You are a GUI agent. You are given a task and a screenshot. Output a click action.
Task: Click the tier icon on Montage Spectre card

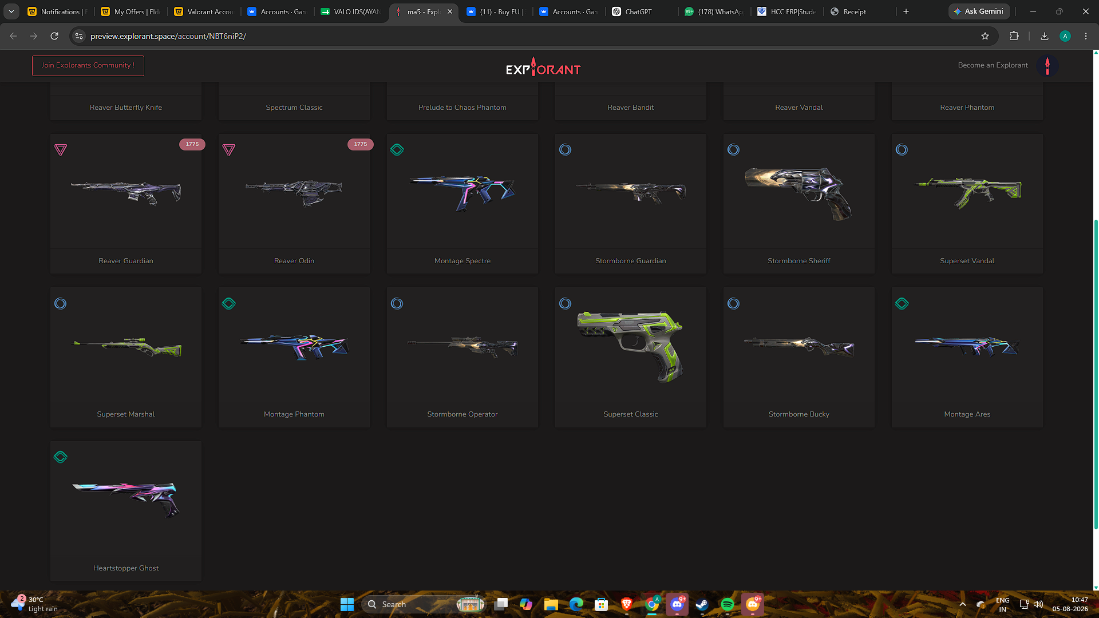[x=397, y=150]
